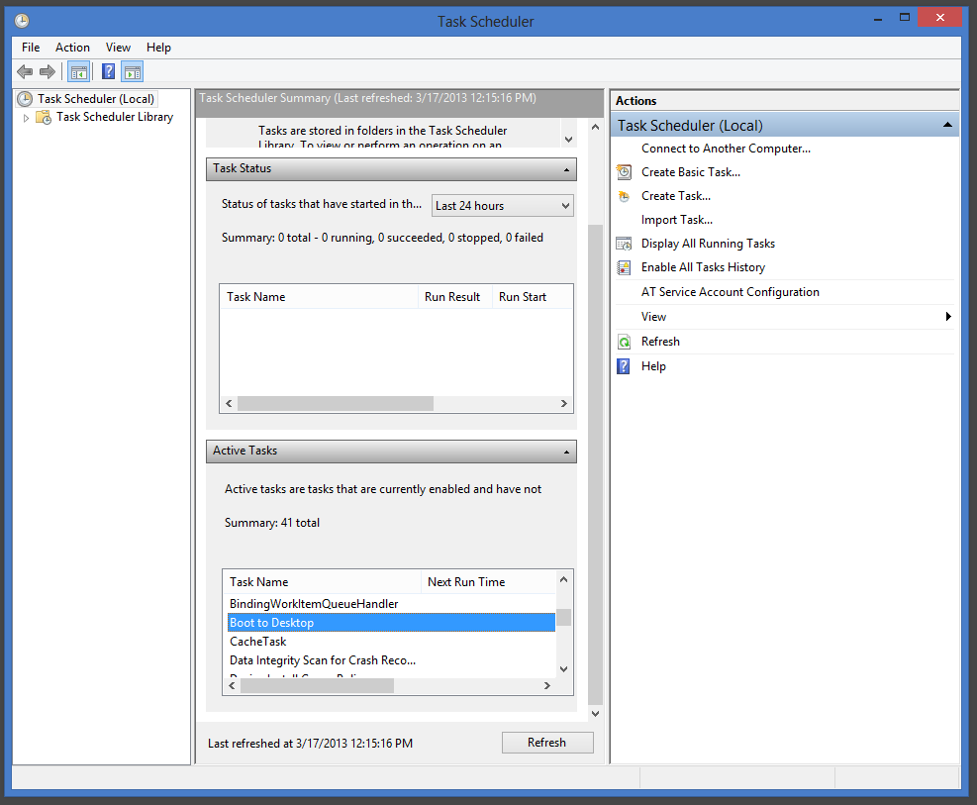Screen dimensions: 977x805
Task: Click the Run Result column header
Action: 454,297
